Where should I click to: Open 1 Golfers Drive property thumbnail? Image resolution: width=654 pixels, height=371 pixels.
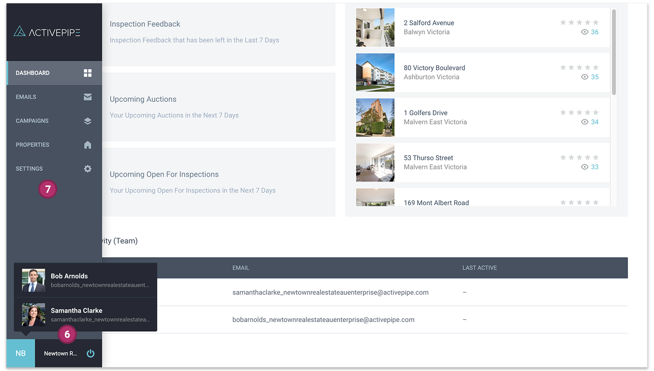375,117
